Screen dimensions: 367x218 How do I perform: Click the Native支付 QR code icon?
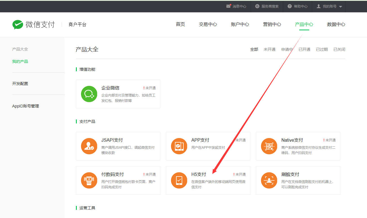[269, 146]
